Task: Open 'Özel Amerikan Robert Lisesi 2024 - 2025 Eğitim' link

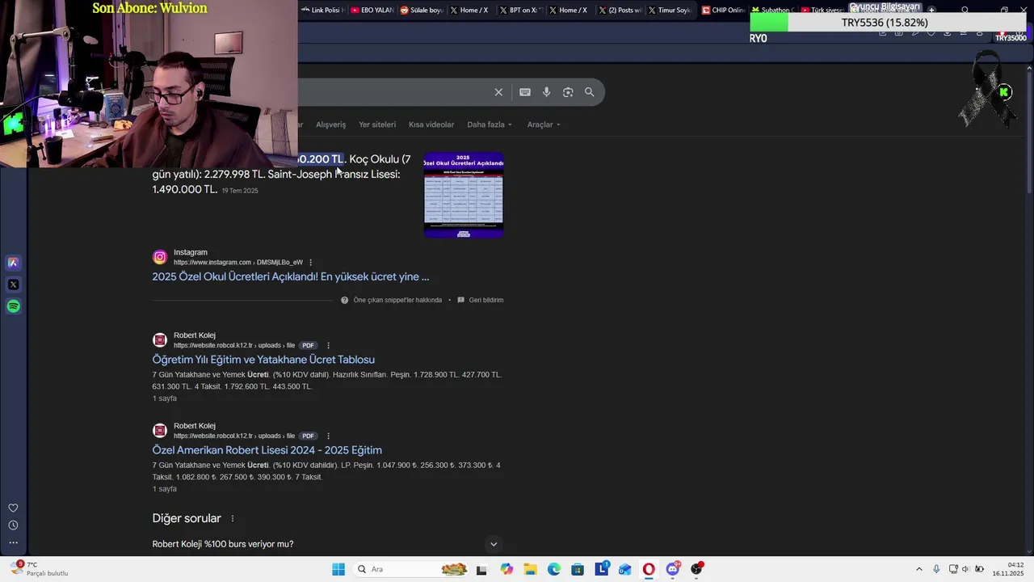Action: 267,450
